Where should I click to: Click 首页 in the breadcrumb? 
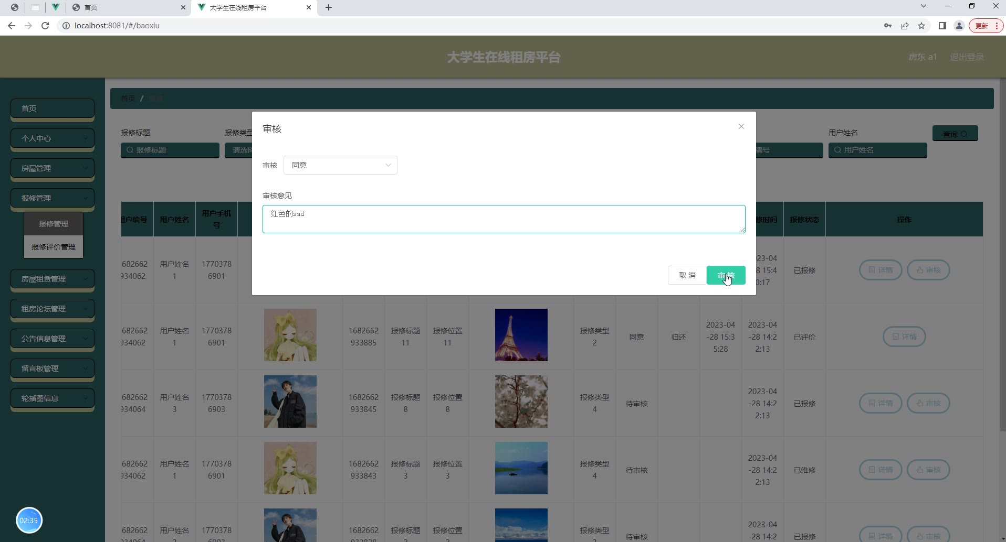128,99
